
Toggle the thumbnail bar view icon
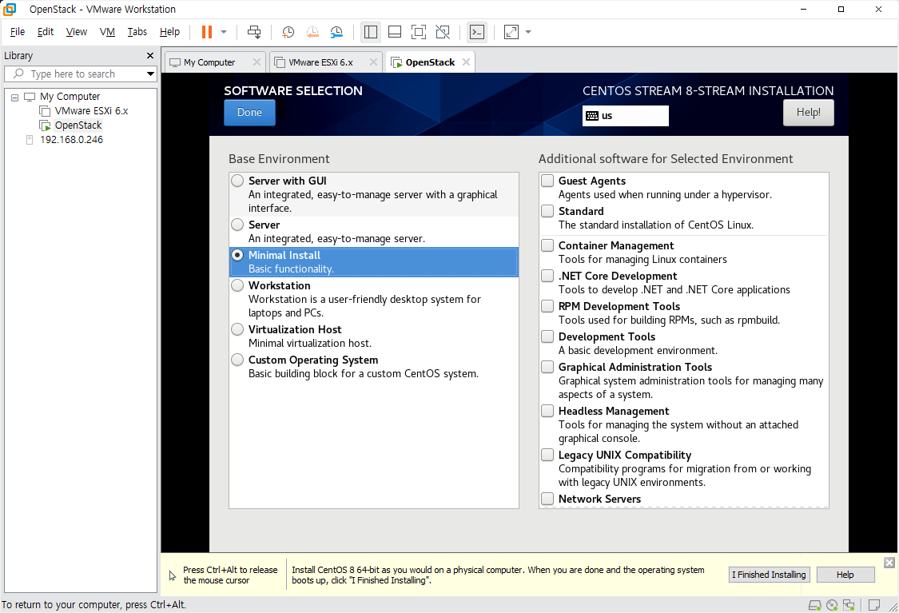pyautogui.click(x=395, y=32)
